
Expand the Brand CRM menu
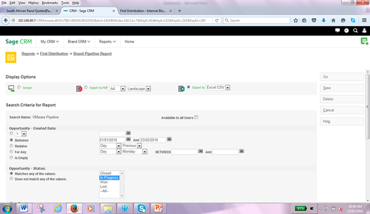(x=79, y=42)
